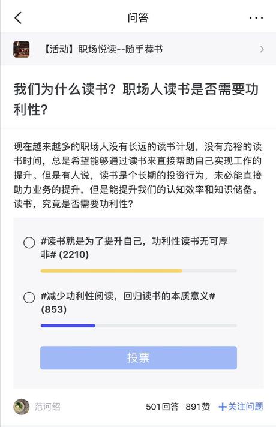Tap the plus icon to follow question
276x427 pixels.
click(x=223, y=407)
